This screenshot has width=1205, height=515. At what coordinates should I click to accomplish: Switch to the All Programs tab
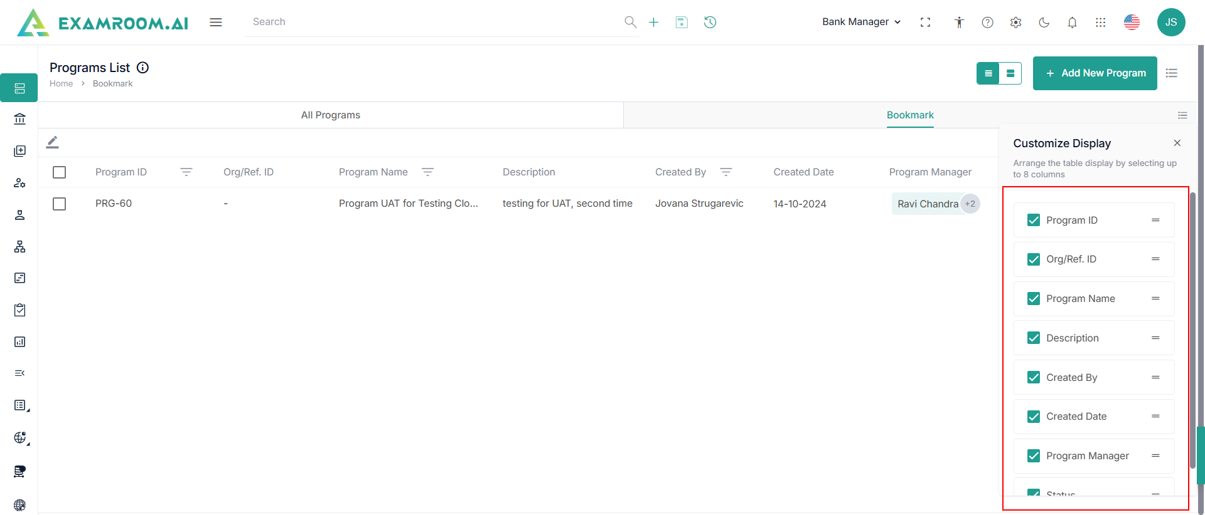tap(330, 115)
